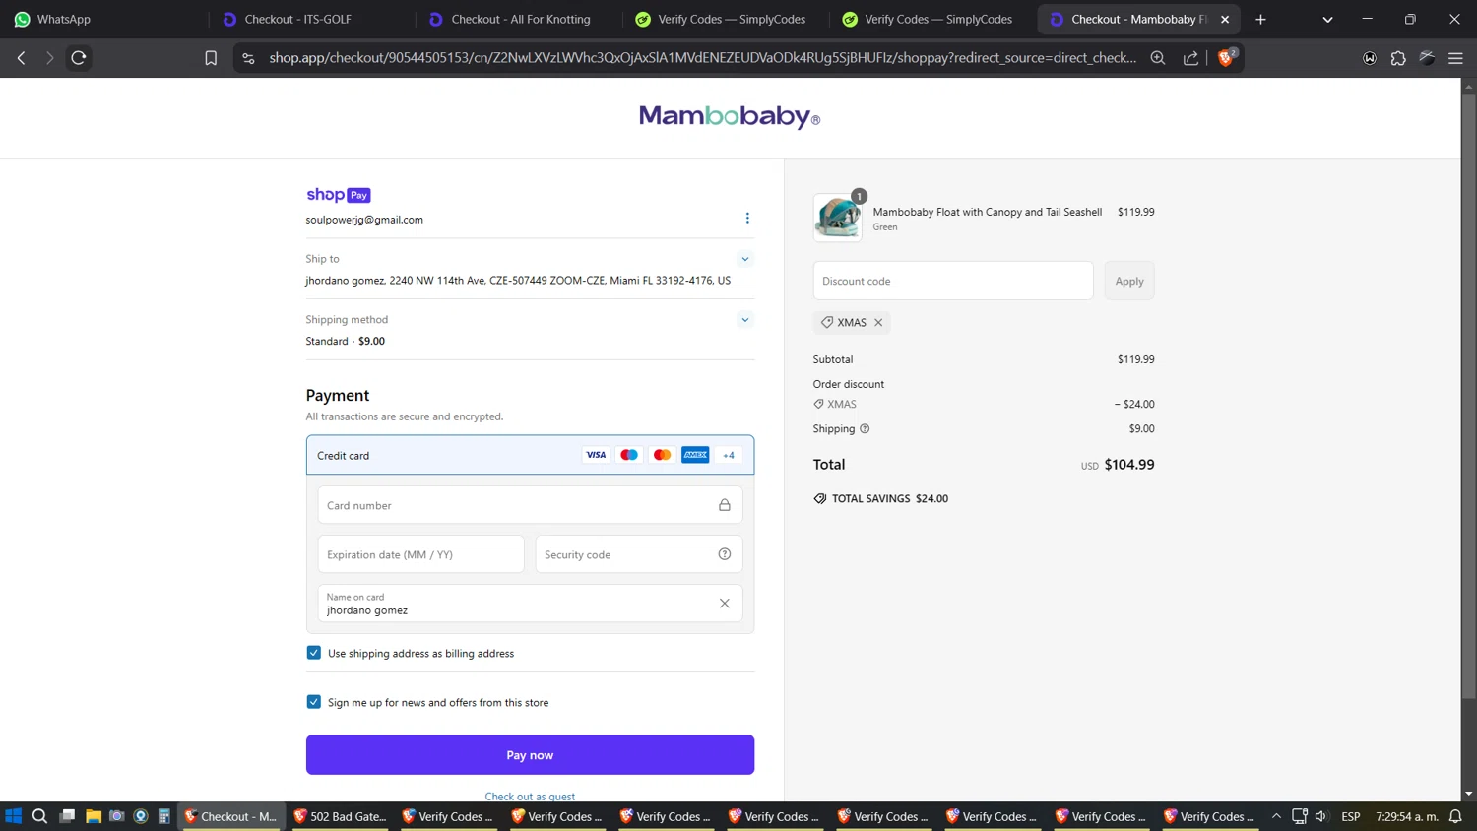The image size is (1477, 831).
Task: Click the Name on card field
Action: coord(530,604)
